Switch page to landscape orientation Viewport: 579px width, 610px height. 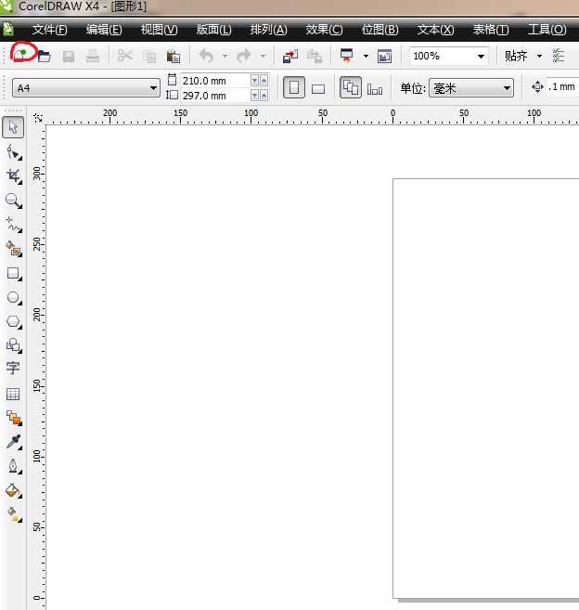coord(317,89)
